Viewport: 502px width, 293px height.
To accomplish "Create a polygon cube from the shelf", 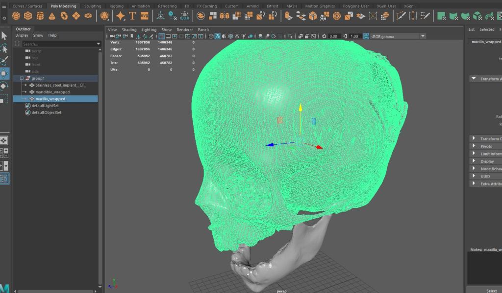I will coord(28,16).
